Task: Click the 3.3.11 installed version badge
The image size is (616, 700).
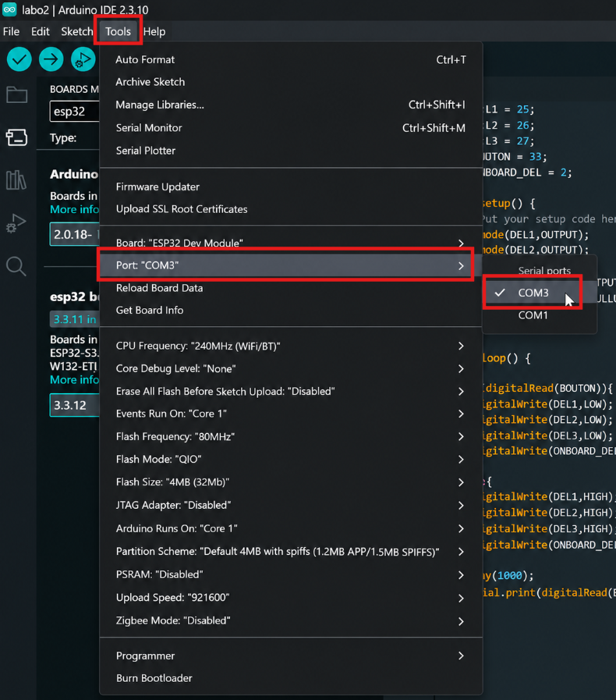Action: [x=74, y=319]
